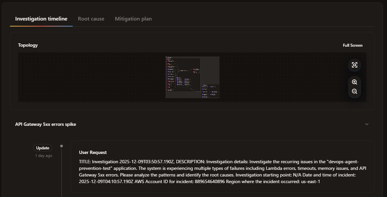387x197 pixels.
Task: Click a pink service node in the topology map
Action: [194, 69]
